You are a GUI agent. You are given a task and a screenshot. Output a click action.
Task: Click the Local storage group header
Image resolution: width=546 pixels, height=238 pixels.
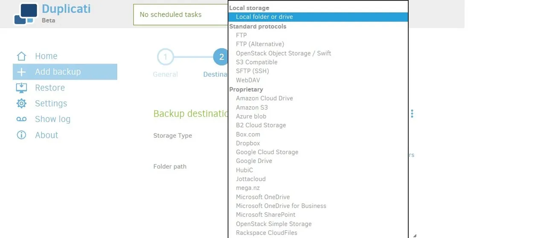(249, 8)
